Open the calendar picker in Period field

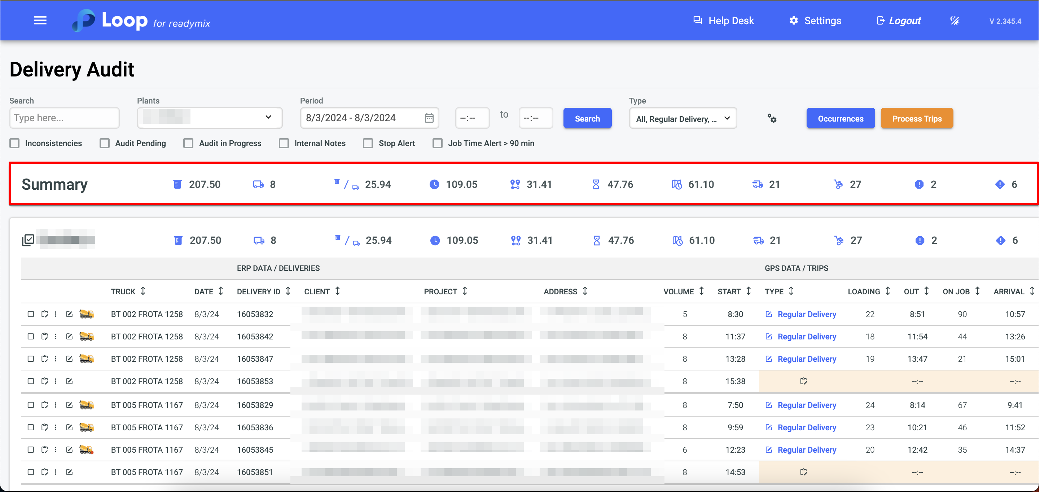(x=429, y=118)
